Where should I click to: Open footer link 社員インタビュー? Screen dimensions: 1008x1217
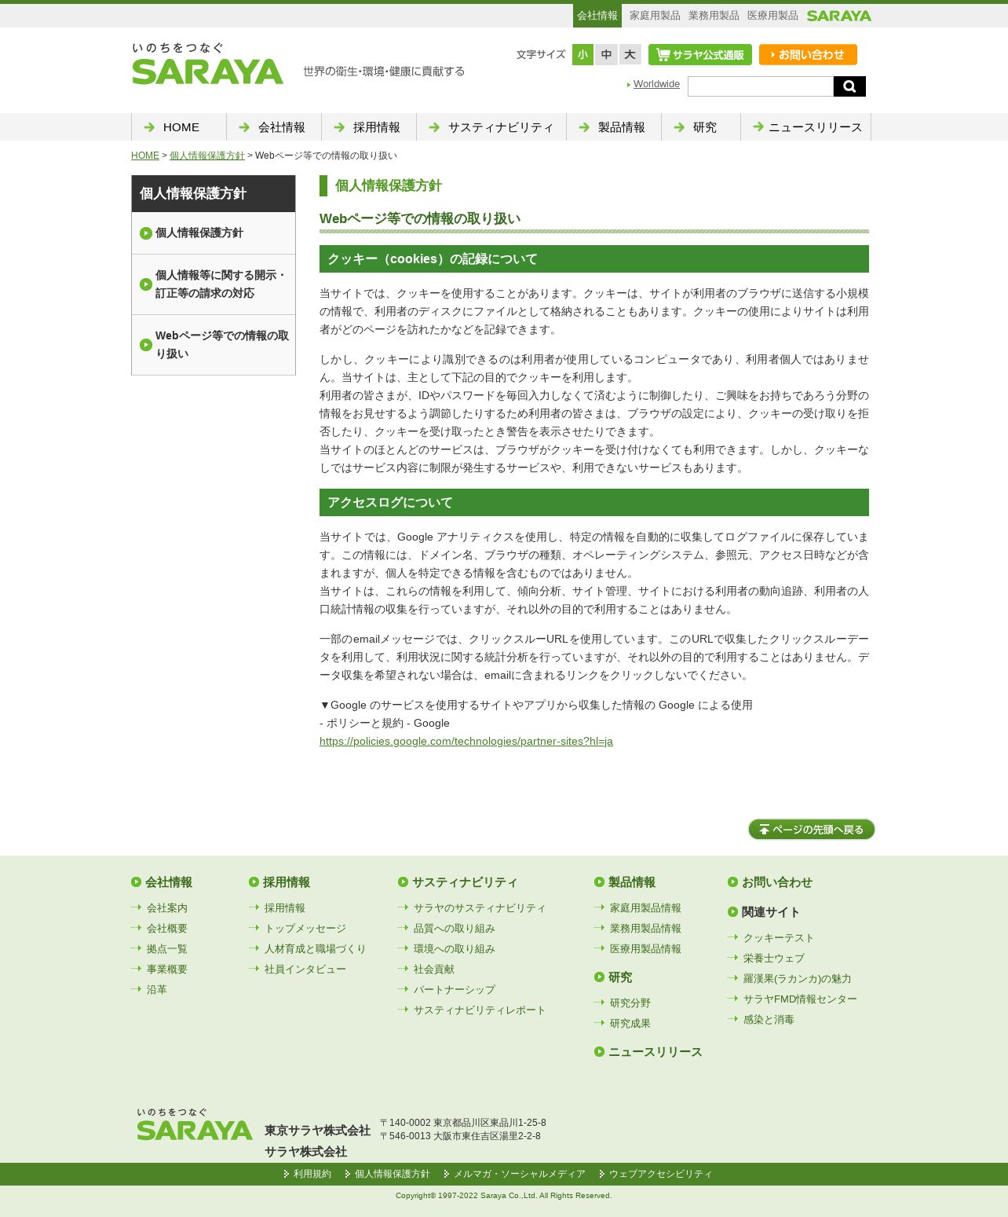[x=305, y=969]
